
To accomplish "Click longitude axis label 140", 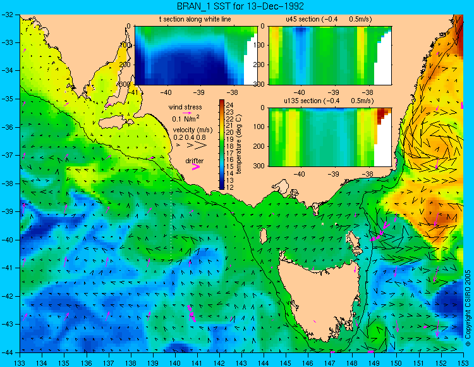I will [x=175, y=363].
